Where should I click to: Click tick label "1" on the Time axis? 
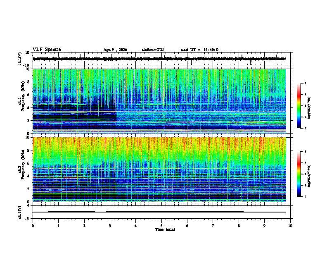58,226
